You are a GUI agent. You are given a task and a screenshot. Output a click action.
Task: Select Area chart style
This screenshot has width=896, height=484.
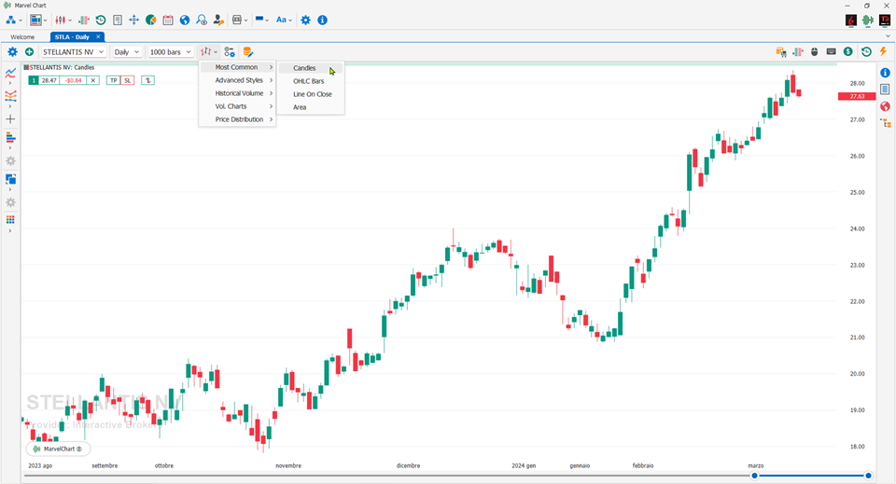[311, 107]
